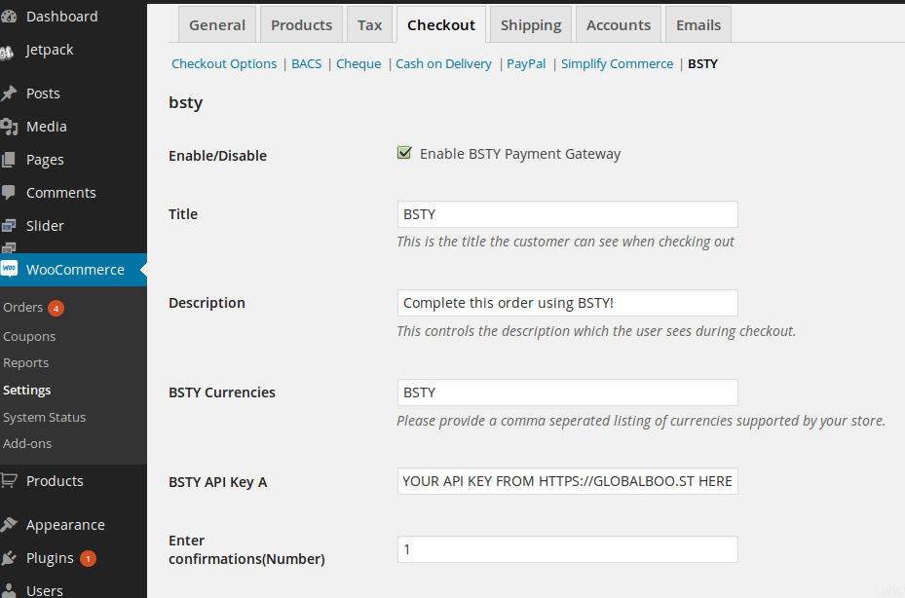Focus the BSTY API Key A field
The width and height of the screenshot is (905, 598).
[567, 481]
